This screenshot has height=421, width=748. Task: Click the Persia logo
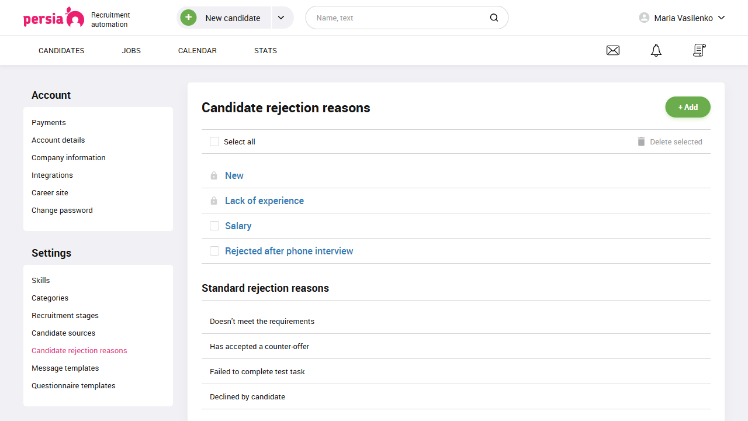[x=54, y=17]
